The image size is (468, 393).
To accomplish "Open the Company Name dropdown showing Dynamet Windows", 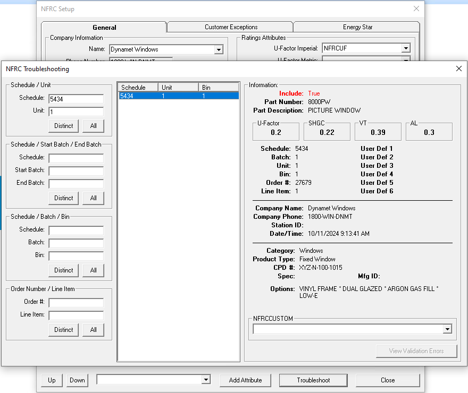I will tap(218, 49).
